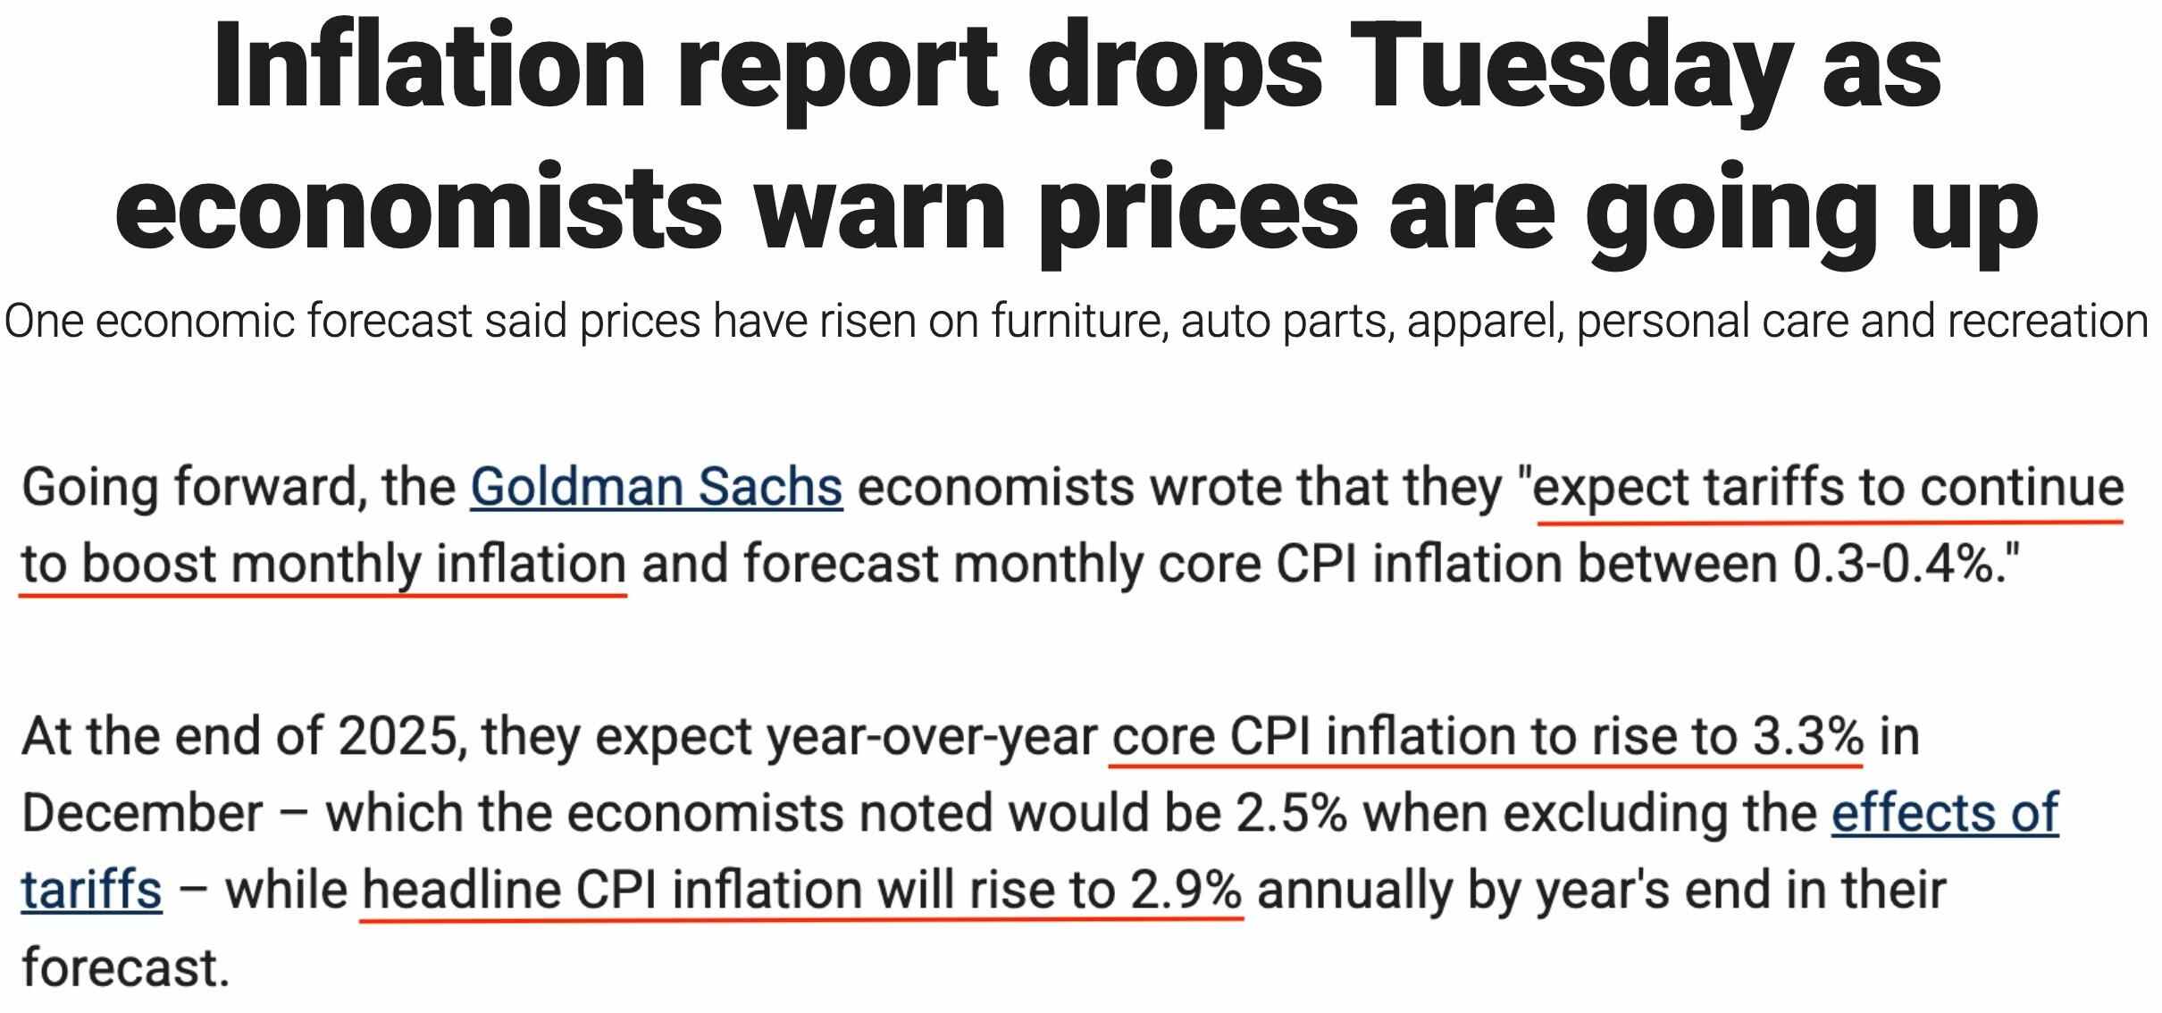Open the Goldman Sachs link

[x=656, y=488]
